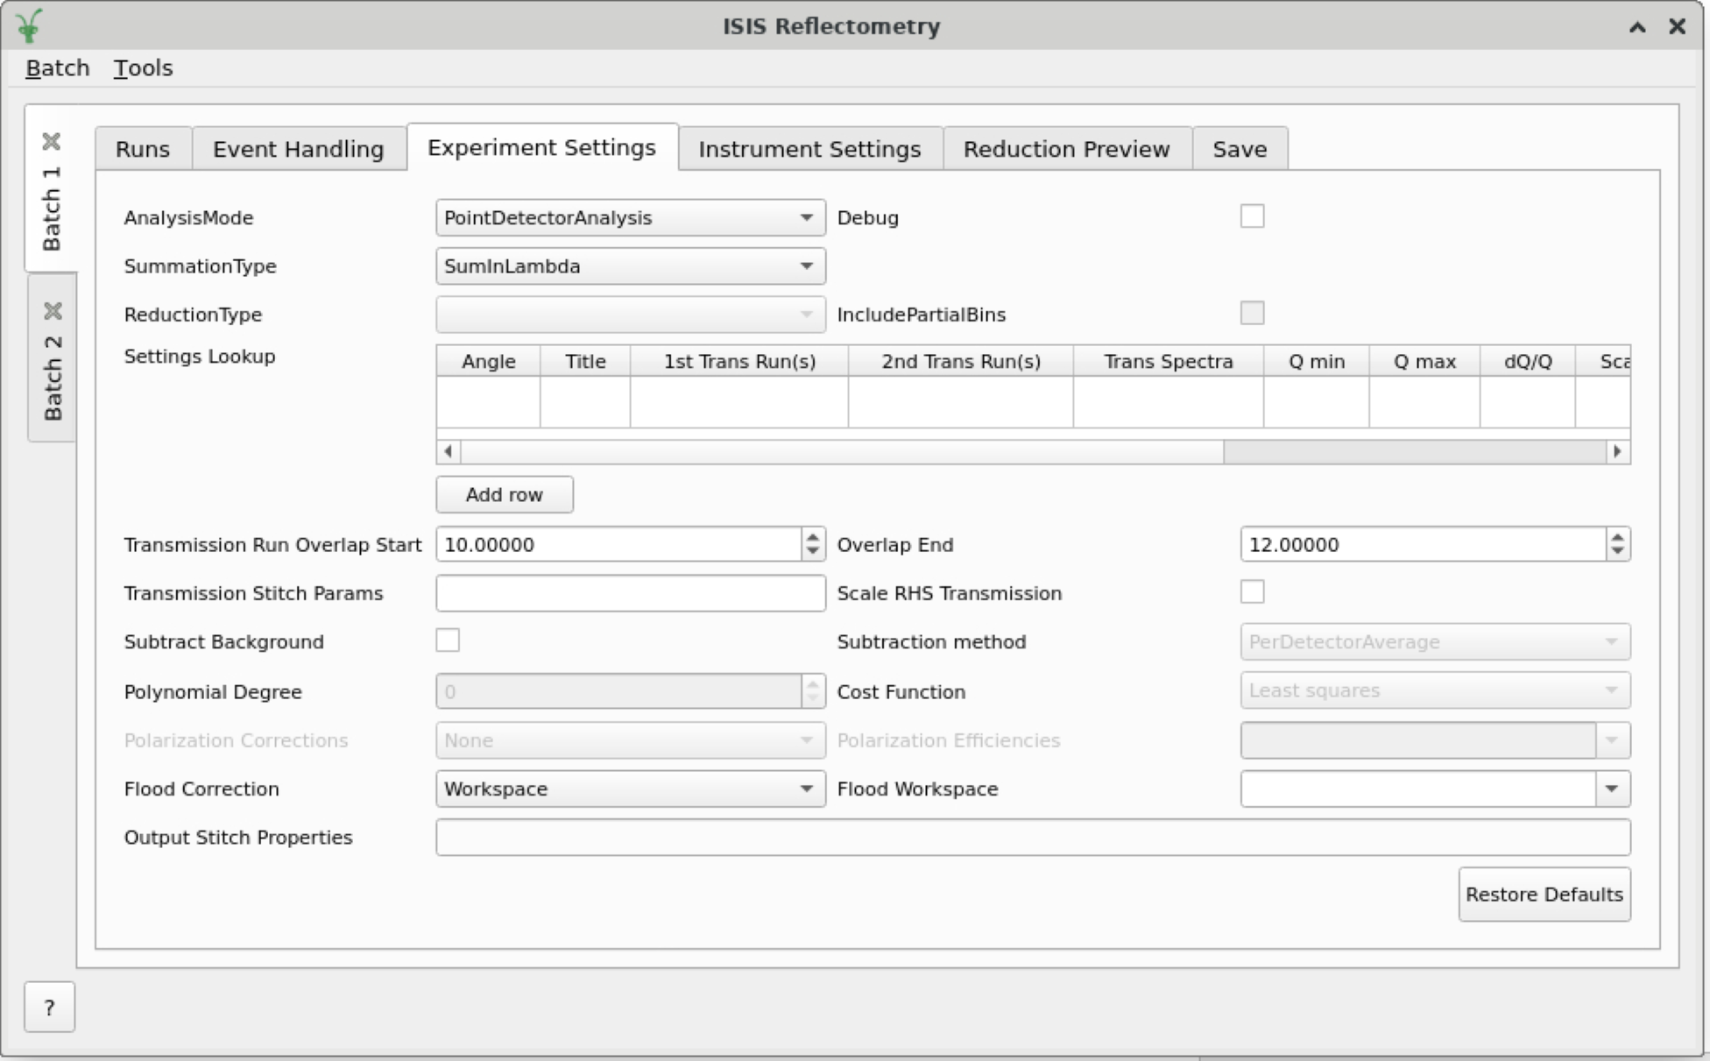This screenshot has width=1710, height=1061.
Task: Open the Flood Correction dropdown
Action: 630,789
